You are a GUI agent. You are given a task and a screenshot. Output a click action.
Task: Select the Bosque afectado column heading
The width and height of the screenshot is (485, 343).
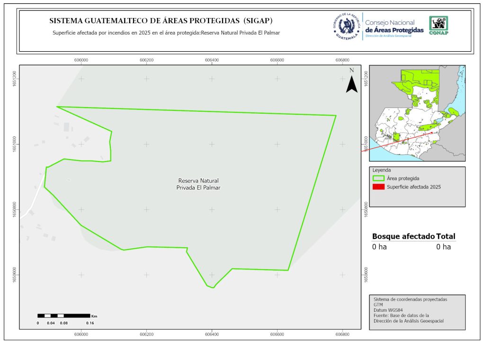point(403,236)
